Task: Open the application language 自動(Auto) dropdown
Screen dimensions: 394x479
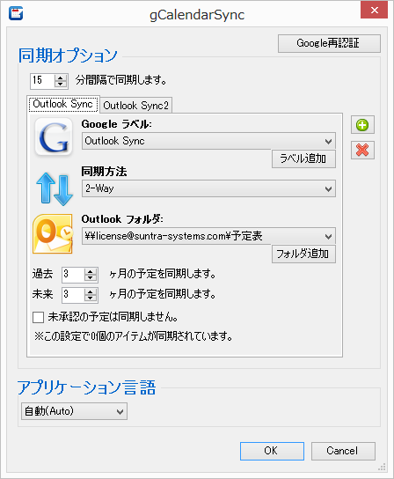Action: click(x=74, y=411)
